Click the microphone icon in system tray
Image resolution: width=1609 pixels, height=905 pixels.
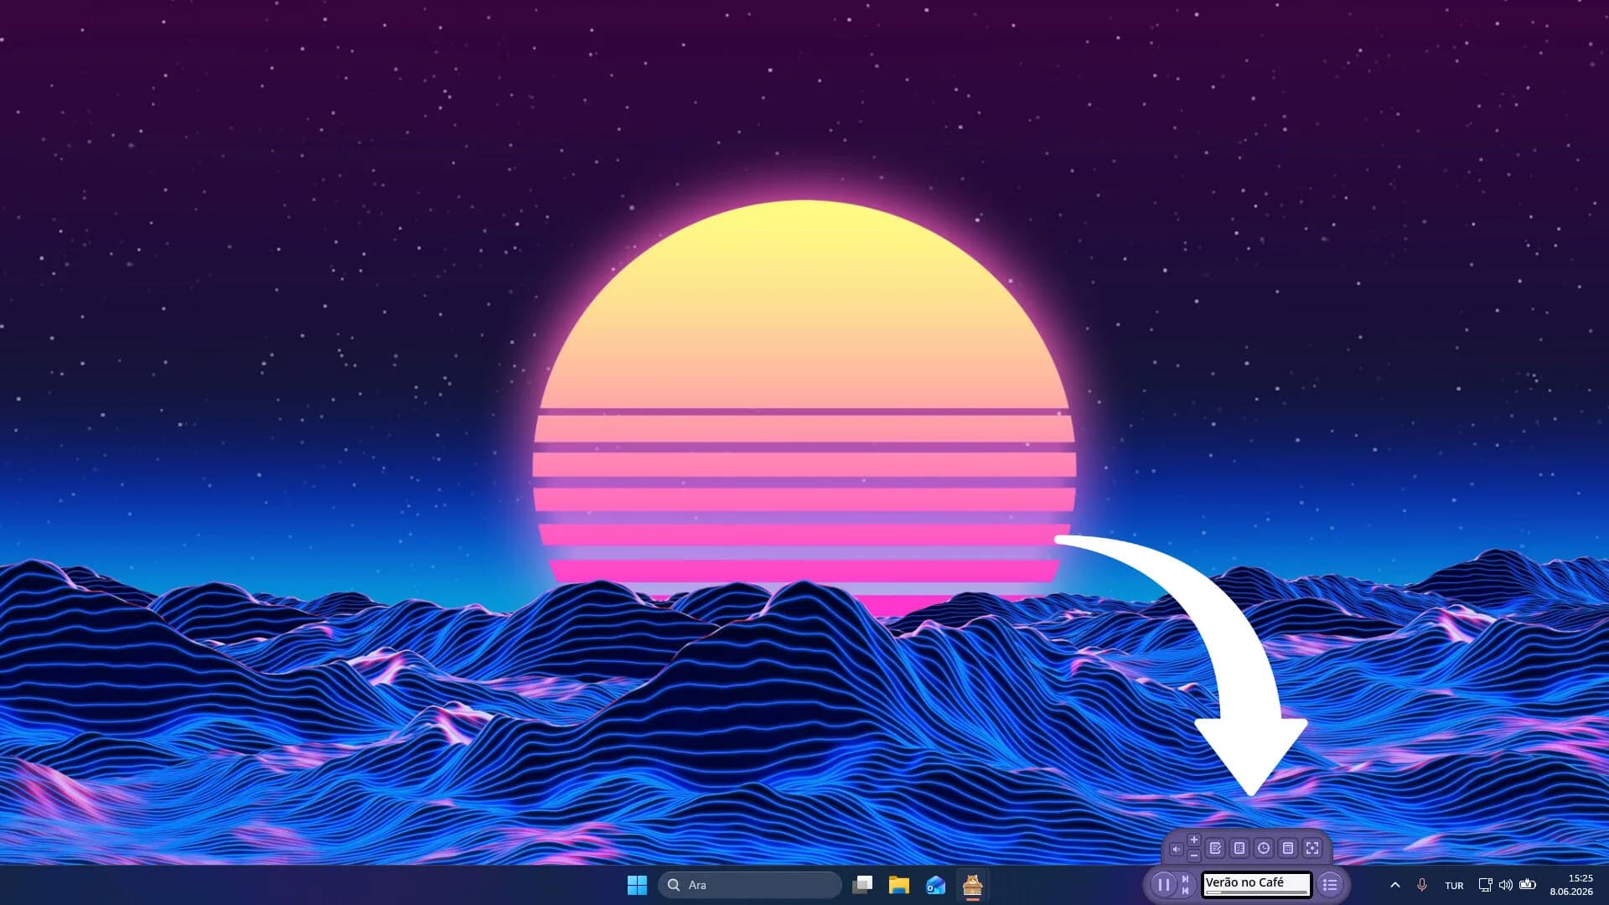pyautogui.click(x=1421, y=885)
